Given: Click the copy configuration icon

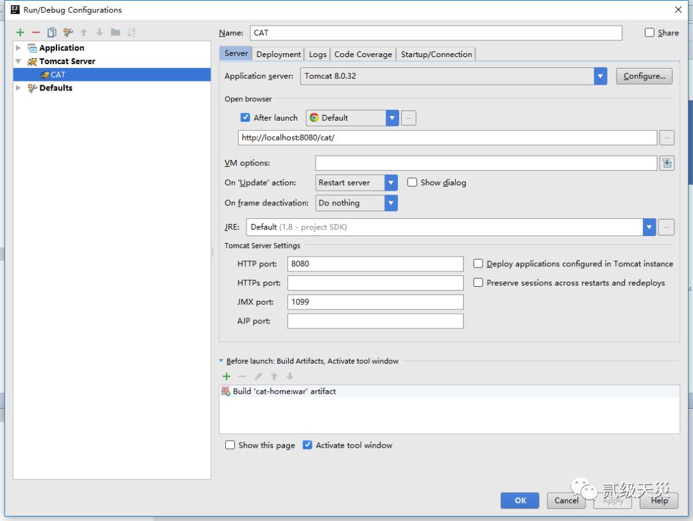Looking at the screenshot, I should coord(52,33).
